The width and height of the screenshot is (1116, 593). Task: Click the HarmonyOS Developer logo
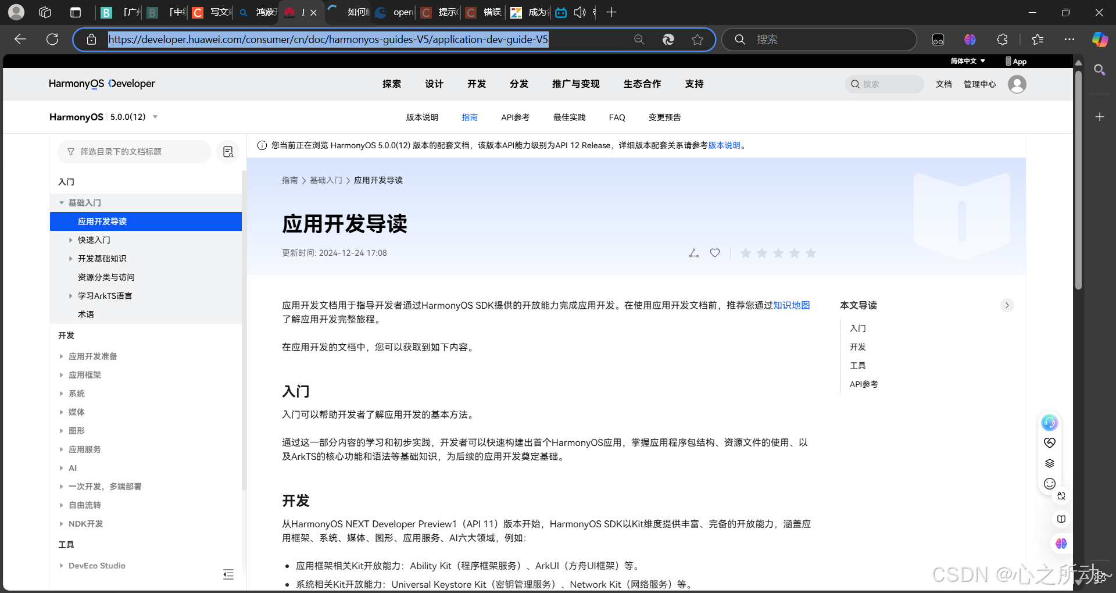click(102, 84)
